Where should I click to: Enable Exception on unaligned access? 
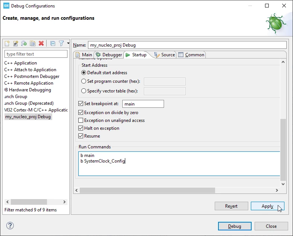(81, 120)
